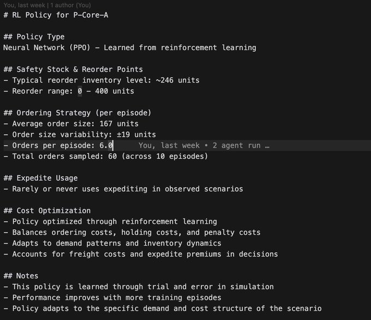Click the "## Cost Optimization" heading

(47, 211)
